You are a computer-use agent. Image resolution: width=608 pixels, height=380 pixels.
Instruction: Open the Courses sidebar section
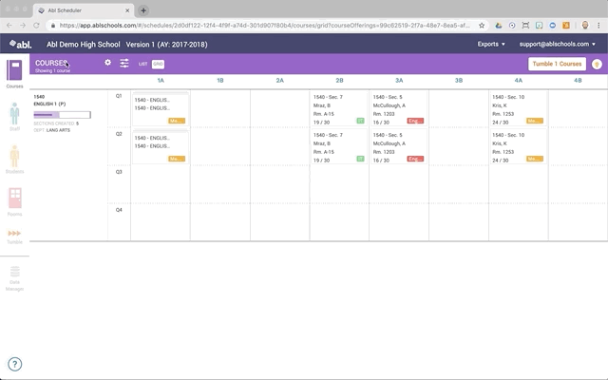click(14, 74)
